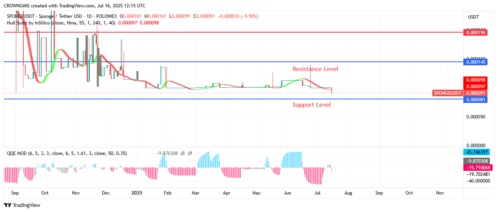Image resolution: width=498 pixels, height=212 pixels.
Task: Click the 0.000098 value in Hull Suite legend
Action: pos(149,23)
